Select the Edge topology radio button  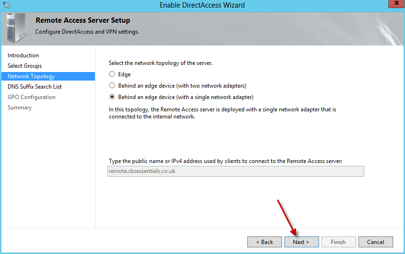112,74
